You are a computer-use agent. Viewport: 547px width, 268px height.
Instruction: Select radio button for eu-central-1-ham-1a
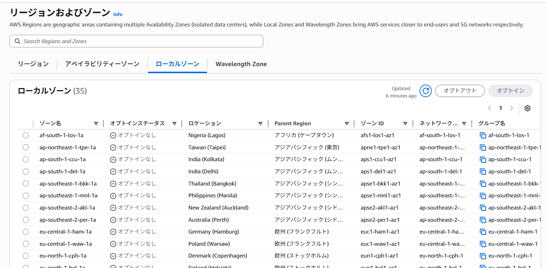pos(26,232)
